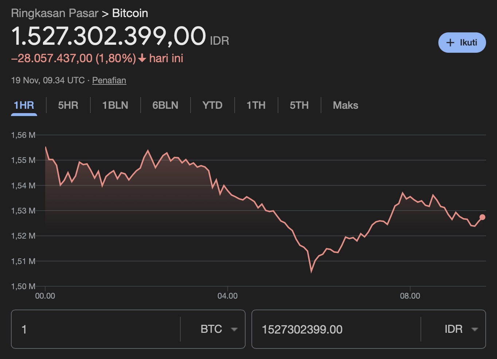
Task: Switch to the 5HR tab
Action: point(68,105)
